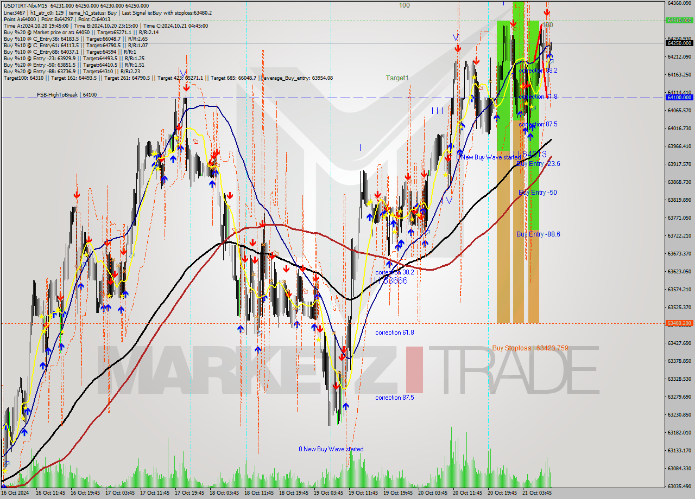The image size is (695, 499).
Task: Click the 17 Oct 19:45 time axis label
Action: pyautogui.click(x=189, y=493)
